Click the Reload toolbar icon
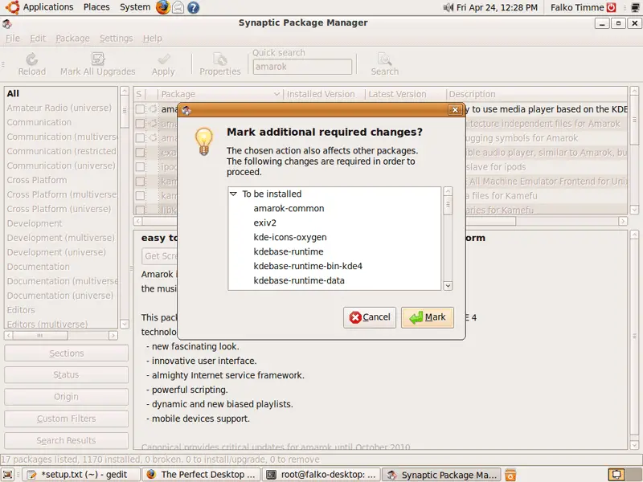The width and height of the screenshot is (643, 482). click(x=31, y=59)
